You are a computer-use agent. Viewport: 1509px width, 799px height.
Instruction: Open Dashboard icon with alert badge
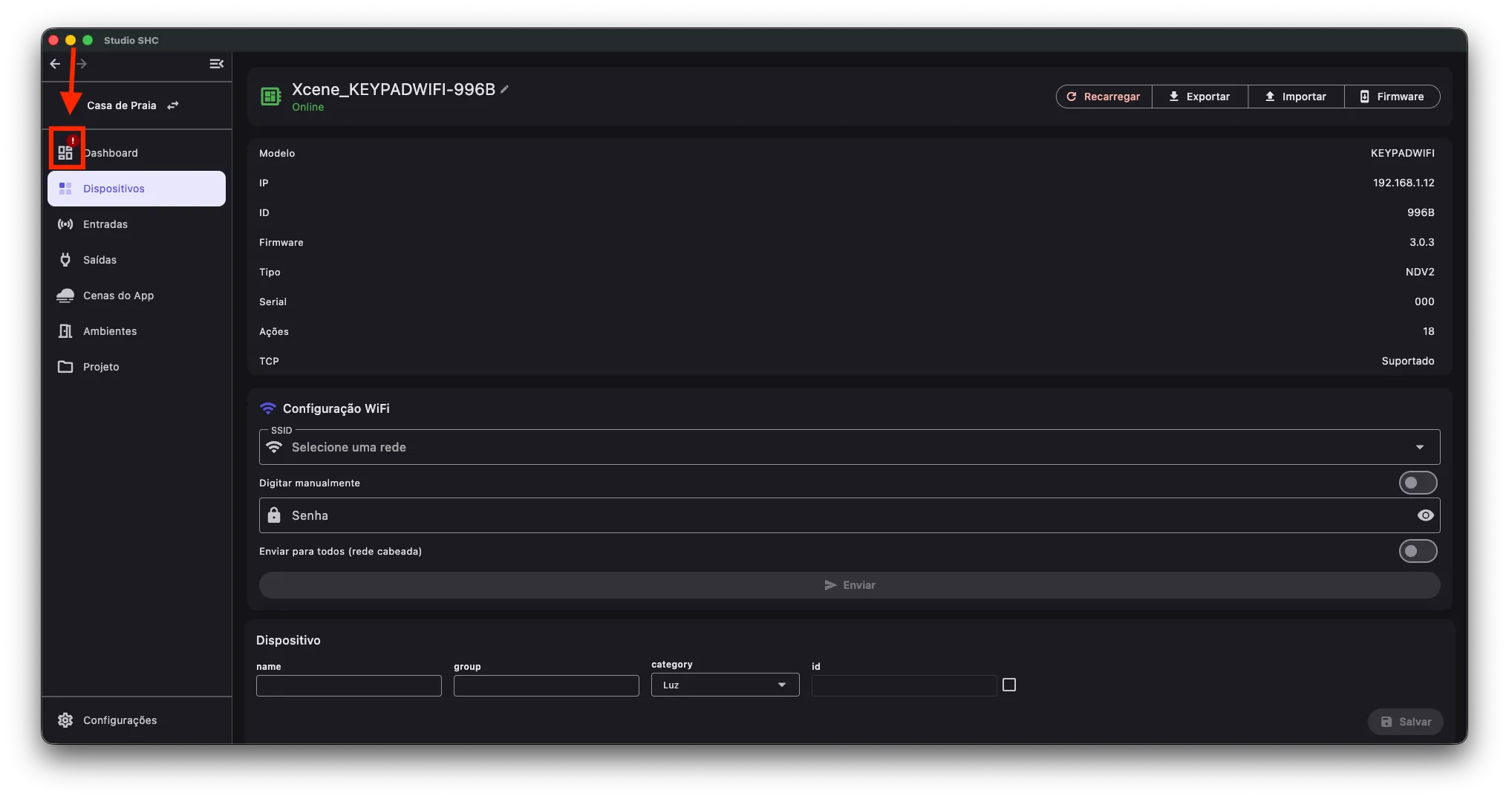point(66,151)
